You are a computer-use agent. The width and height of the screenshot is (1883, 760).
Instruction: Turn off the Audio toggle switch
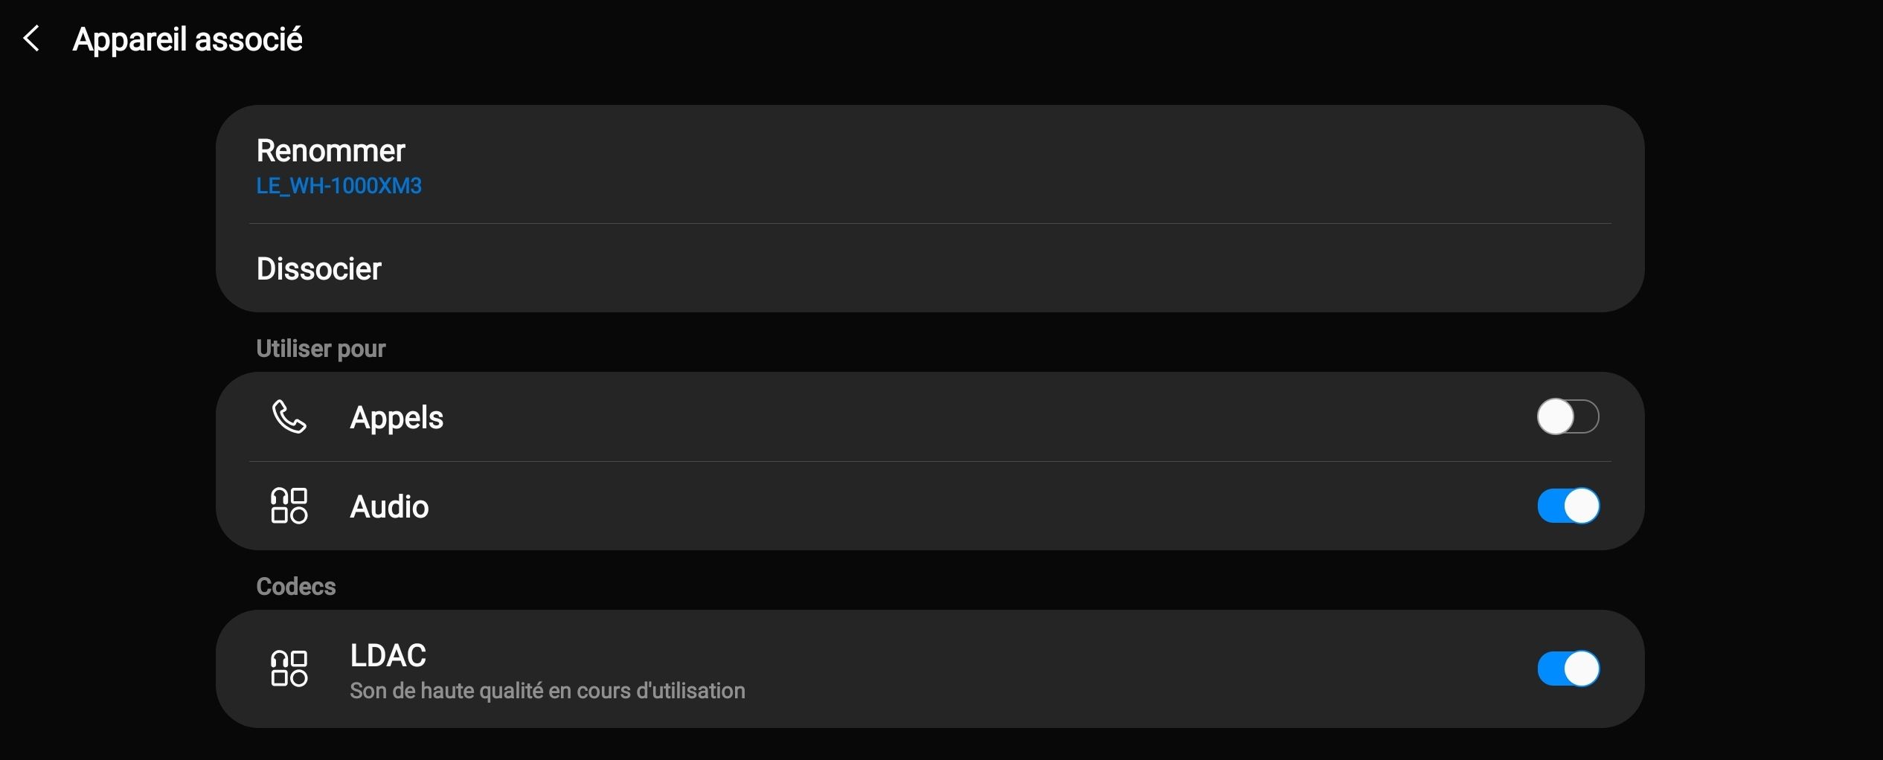(x=1568, y=506)
